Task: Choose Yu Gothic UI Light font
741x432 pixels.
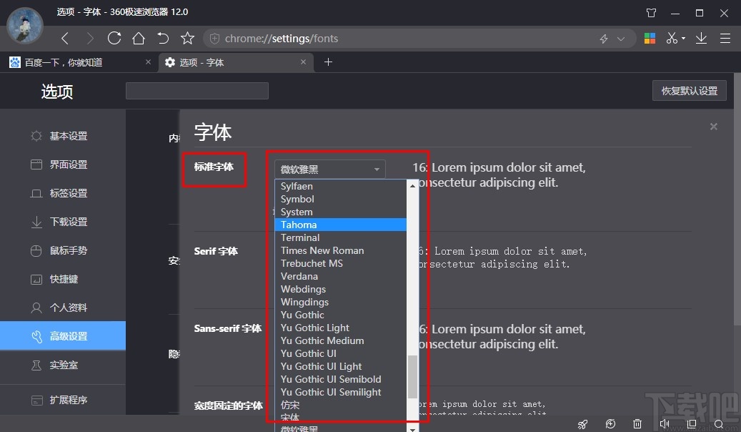Action: [341, 366]
